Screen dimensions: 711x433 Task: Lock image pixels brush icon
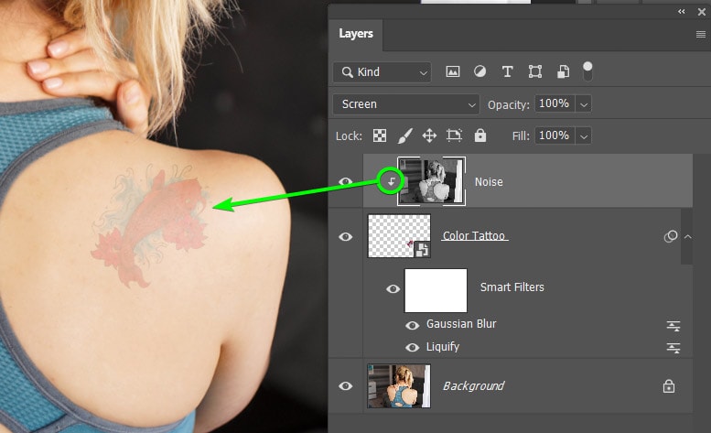pos(404,135)
